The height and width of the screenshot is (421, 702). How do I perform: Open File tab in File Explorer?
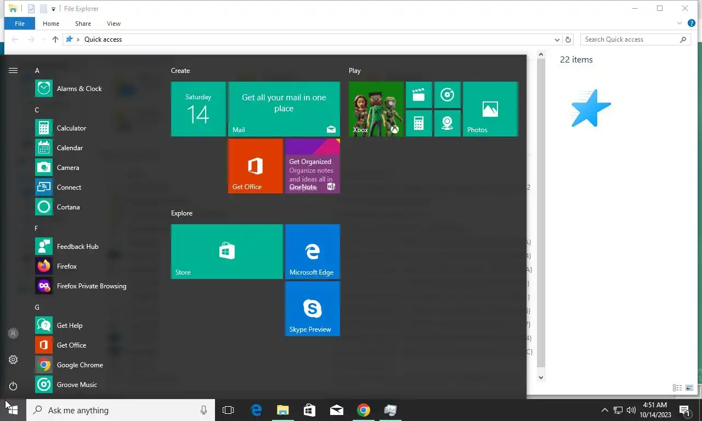[x=20, y=24]
